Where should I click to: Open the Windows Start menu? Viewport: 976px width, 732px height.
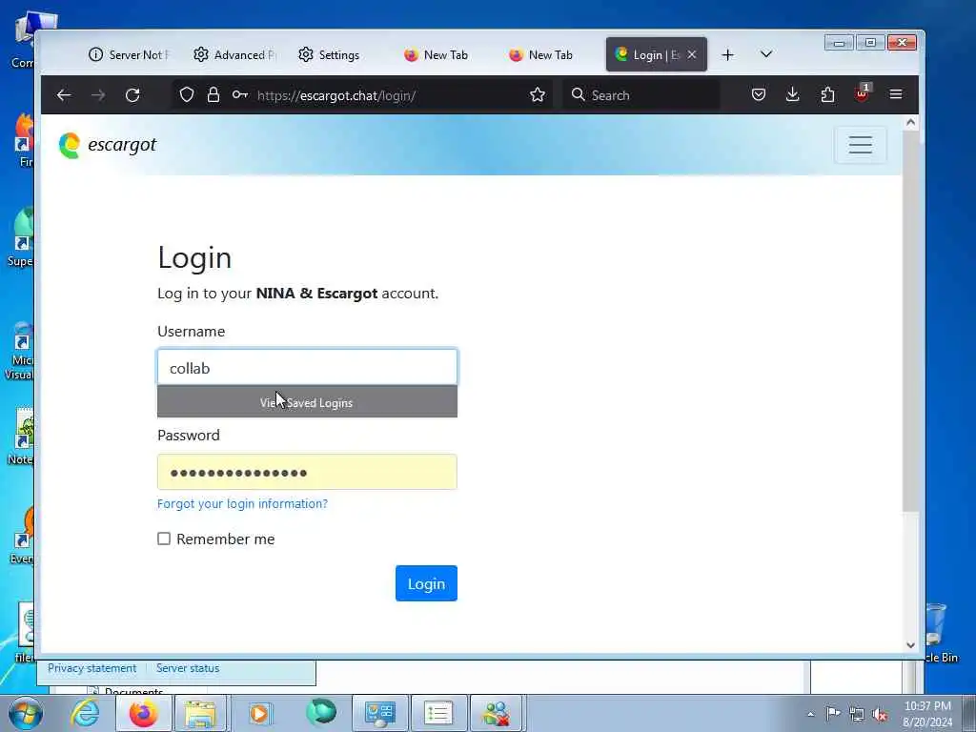(25, 713)
